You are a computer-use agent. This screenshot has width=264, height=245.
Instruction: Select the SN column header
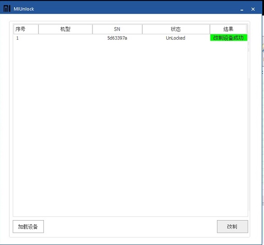(x=117, y=29)
